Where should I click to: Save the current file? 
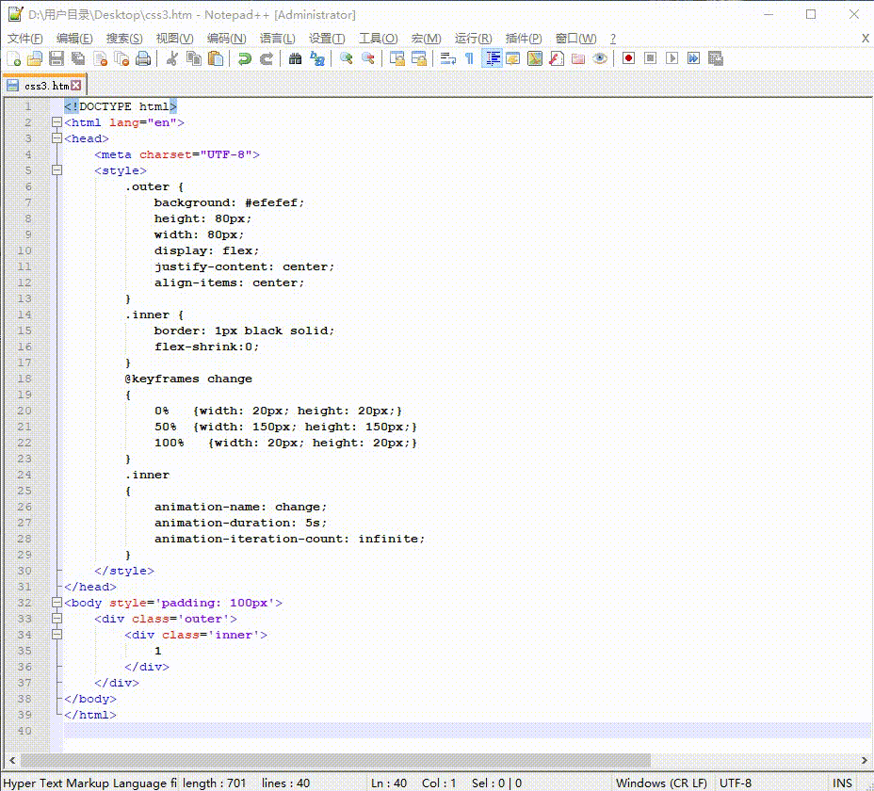(57, 58)
